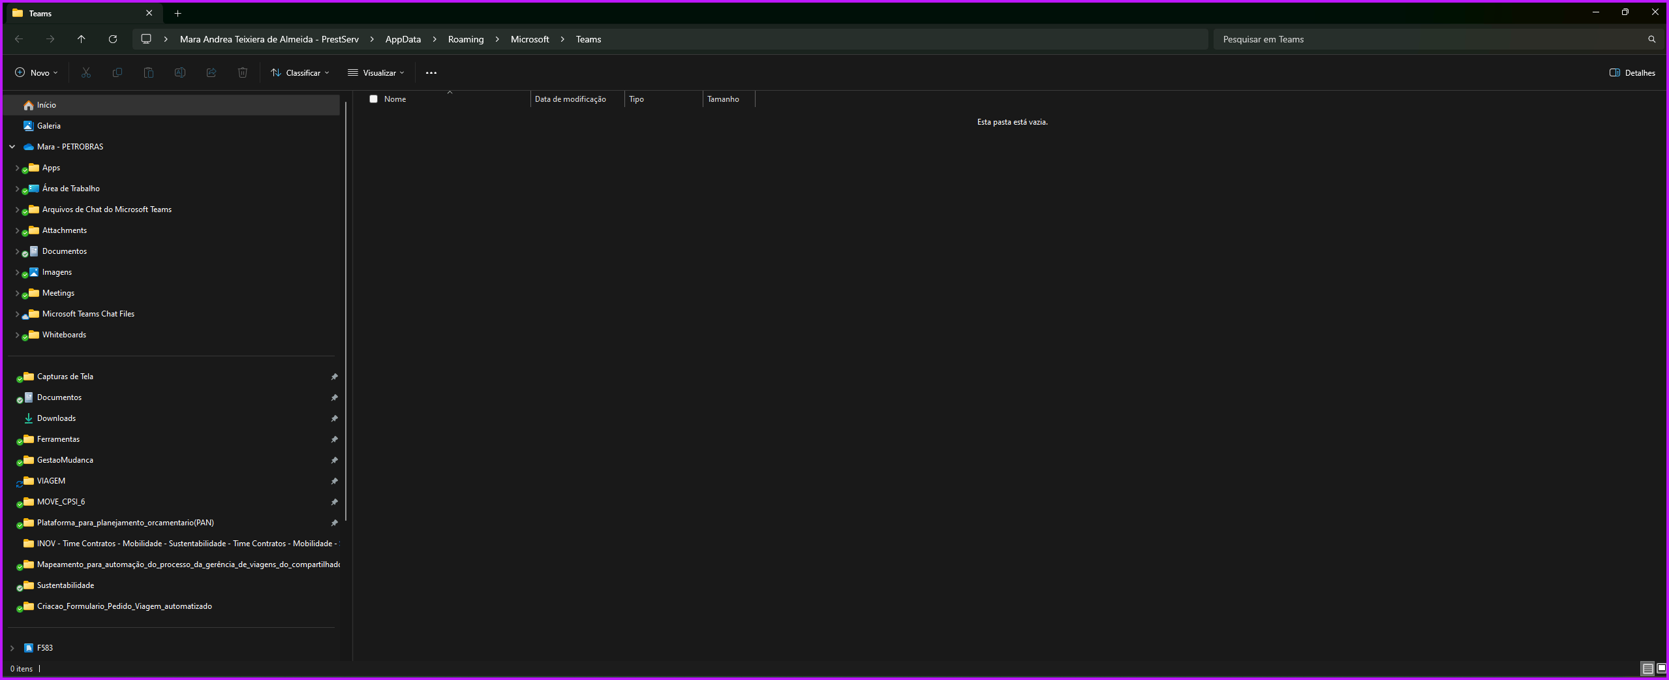Click the search magnifier icon
Screen dimensions: 1669x680
[x=1652, y=39]
